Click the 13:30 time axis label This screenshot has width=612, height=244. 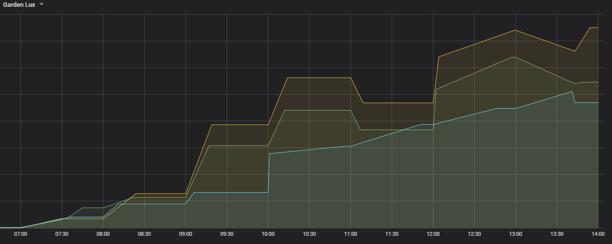click(x=557, y=234)
